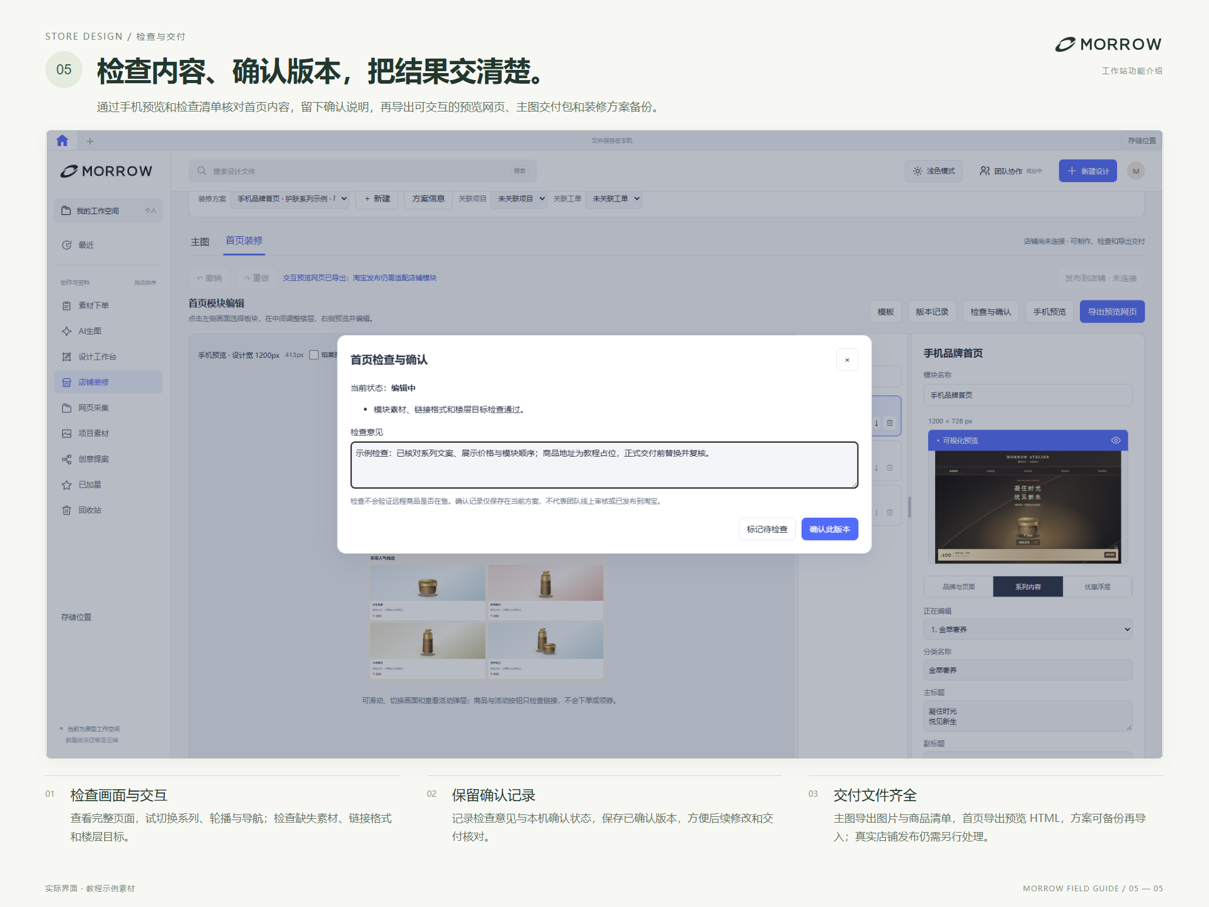Click the 检查意见 text area
The width and height of the screenshot is (1209, 907).
pos(604,465)
